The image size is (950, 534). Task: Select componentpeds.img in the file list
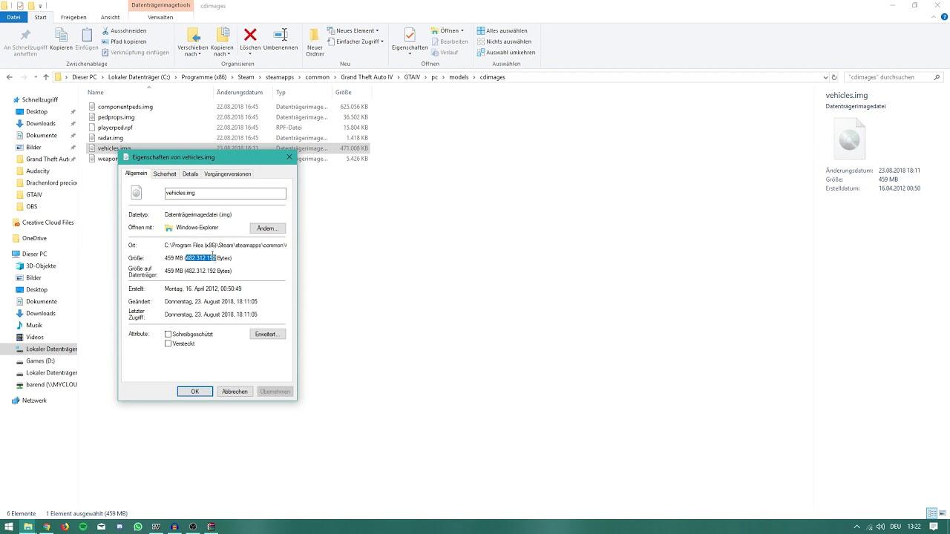coord(125,107)
